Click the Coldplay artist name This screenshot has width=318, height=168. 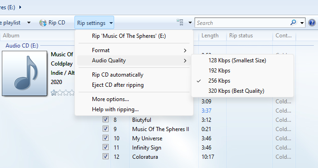pos(61,64)
